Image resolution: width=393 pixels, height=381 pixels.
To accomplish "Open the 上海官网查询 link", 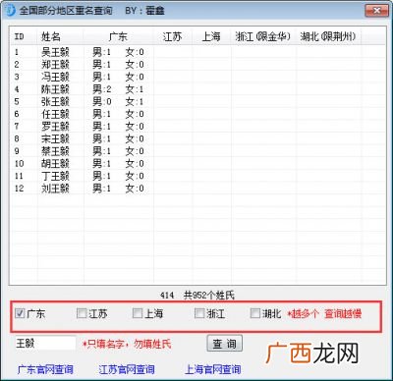I will [213, 369].
